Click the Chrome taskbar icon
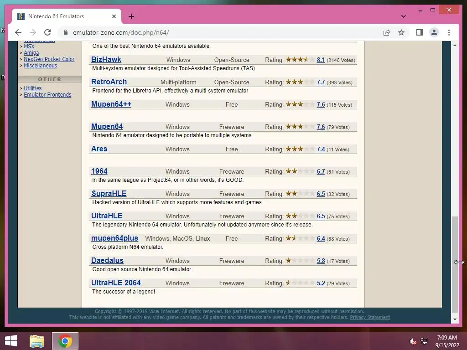The height and width of the screenshot is (350, 467). [x=65, y=341]
